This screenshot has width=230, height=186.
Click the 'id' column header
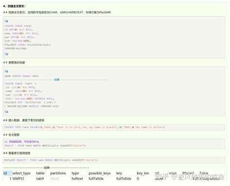click(5, 173)
